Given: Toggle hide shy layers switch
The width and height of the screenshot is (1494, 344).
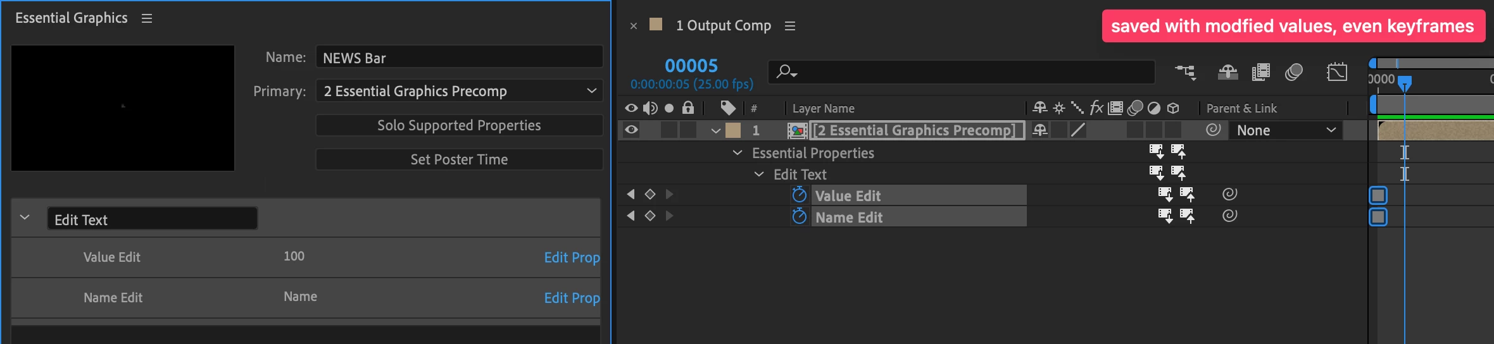Looking at the screenshot, I should pyautogui.click(x=1227, y=72).
